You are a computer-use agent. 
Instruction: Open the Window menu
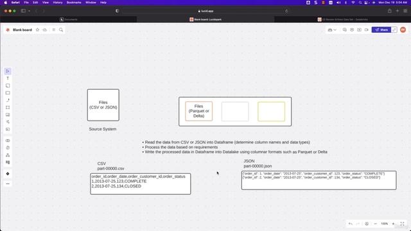tap(91, 3)
